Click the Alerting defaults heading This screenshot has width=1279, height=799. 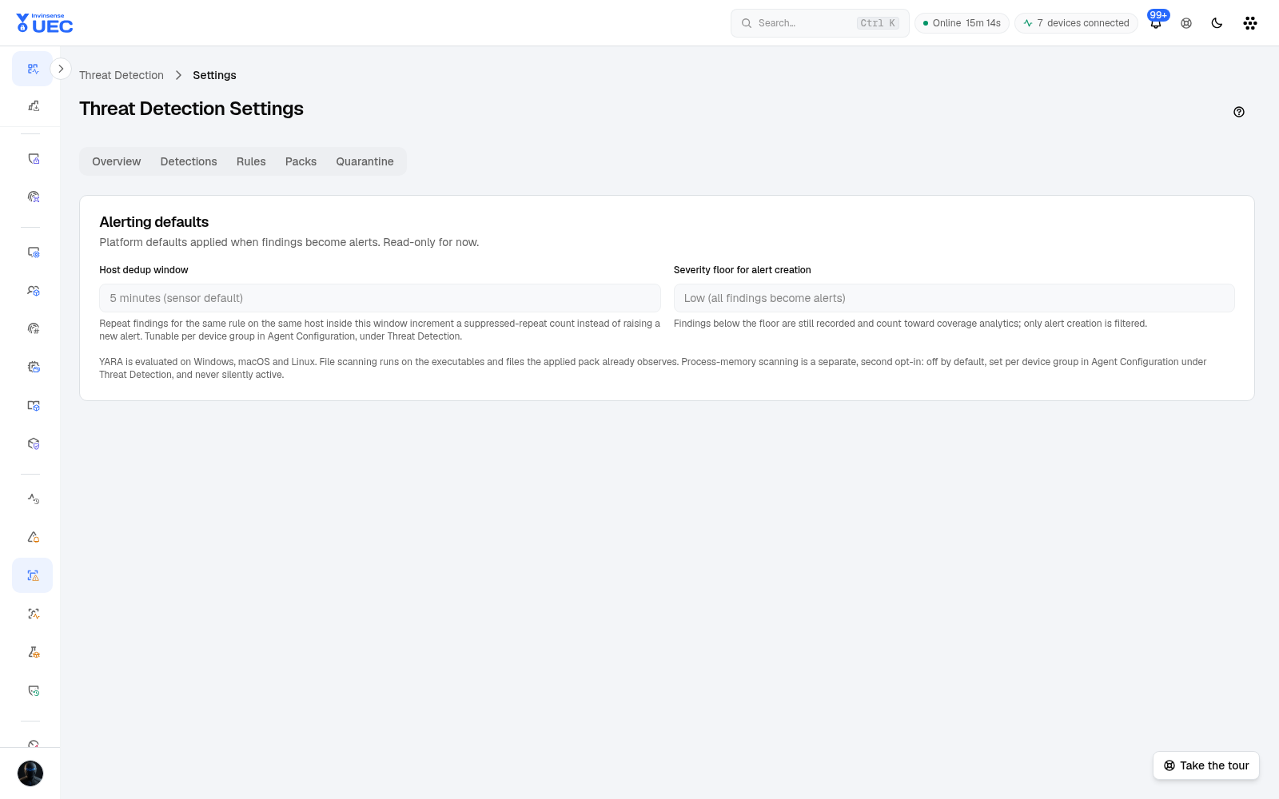(x=154, y=222)
